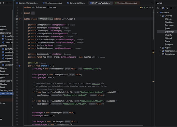Screen dimensions: 177x127
Task: Switch to the CommandExecutor.java tab
Action: click(x=126, y=3)
